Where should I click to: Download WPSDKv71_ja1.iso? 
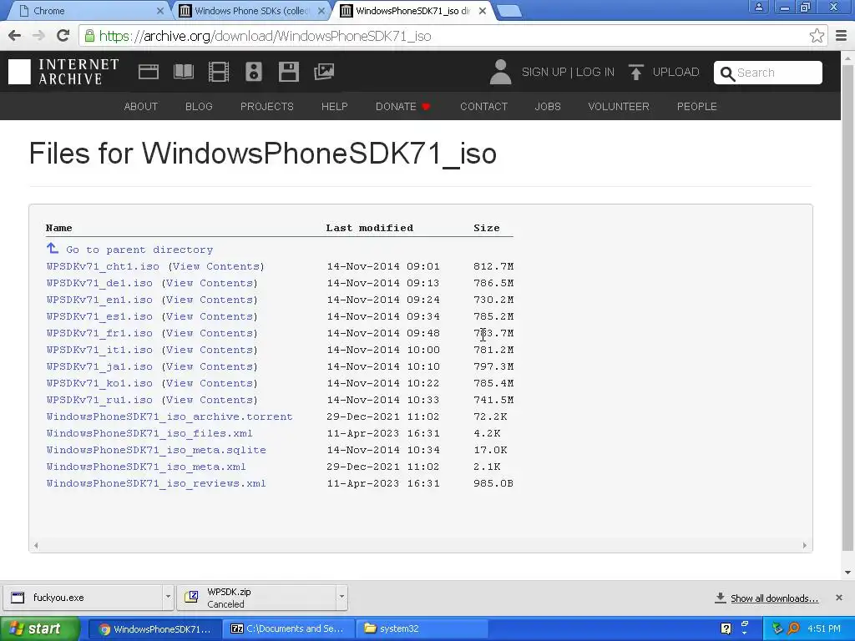[x=99, y=366]
